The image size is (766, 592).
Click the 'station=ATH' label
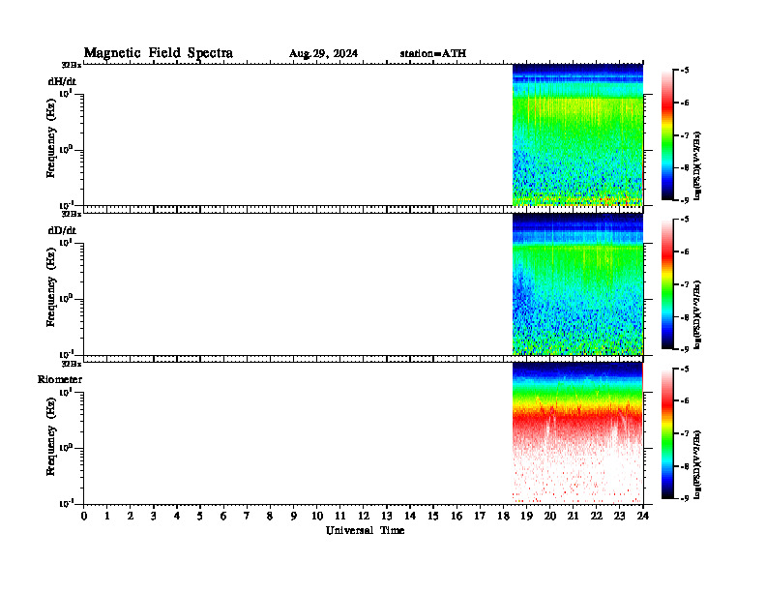[433, 53]
